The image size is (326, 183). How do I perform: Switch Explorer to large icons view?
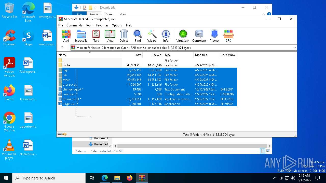(268, 151)
